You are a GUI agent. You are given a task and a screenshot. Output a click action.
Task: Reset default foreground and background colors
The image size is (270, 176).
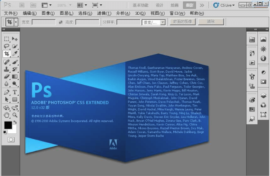pyautogui.click(x=5, y=132)
